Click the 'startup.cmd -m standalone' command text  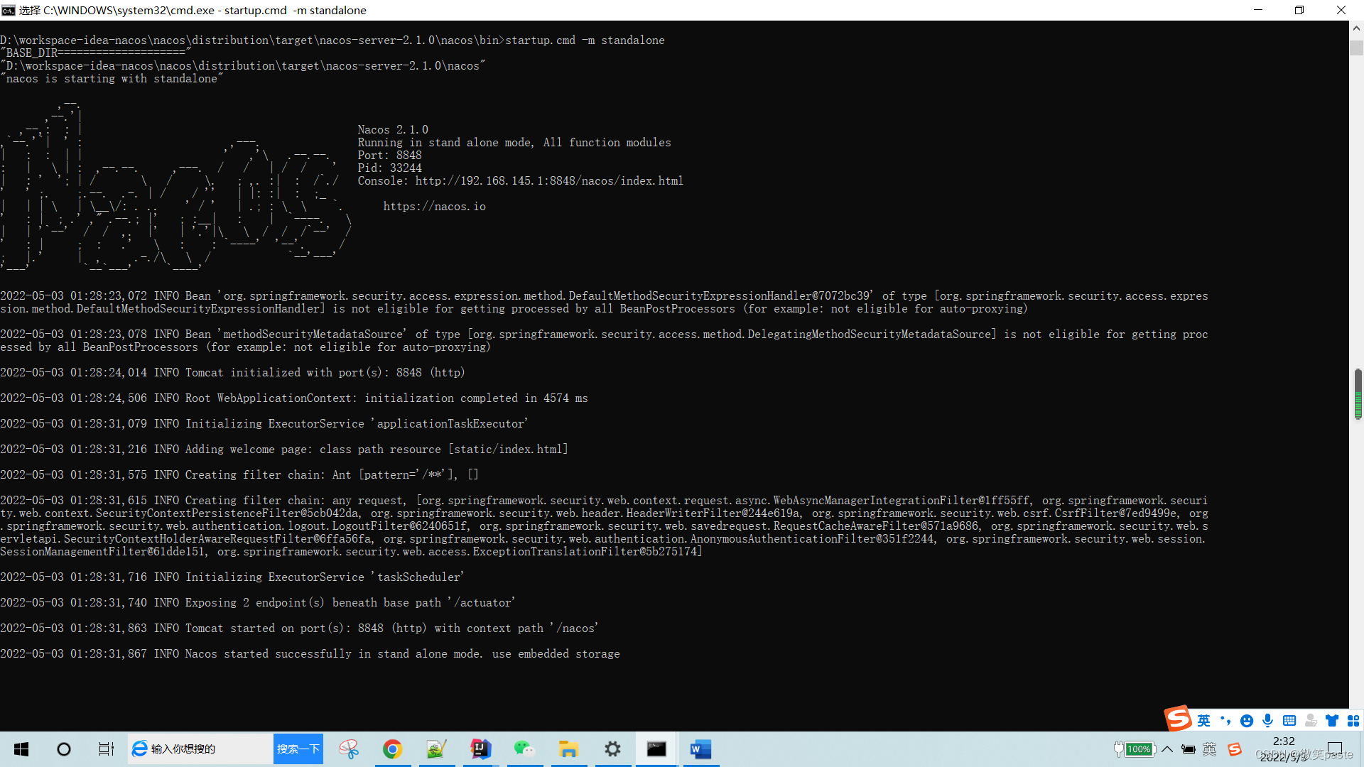point(585,40)
